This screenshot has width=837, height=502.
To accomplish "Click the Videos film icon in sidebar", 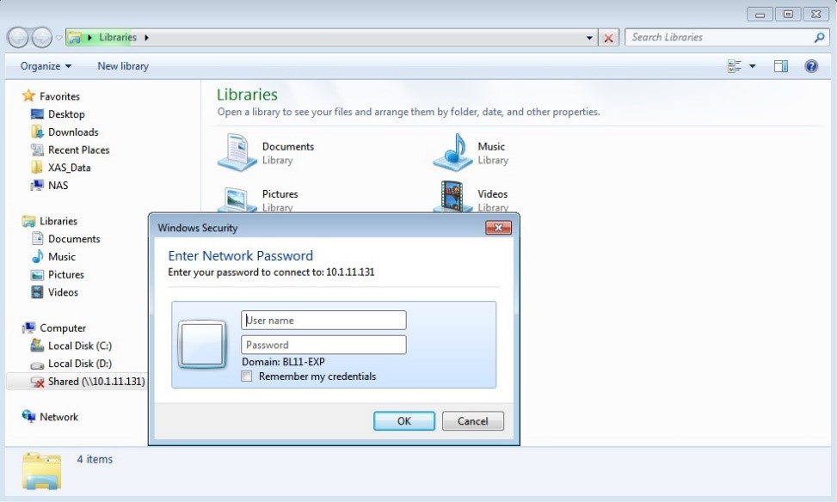I will [x=37, y=292].
